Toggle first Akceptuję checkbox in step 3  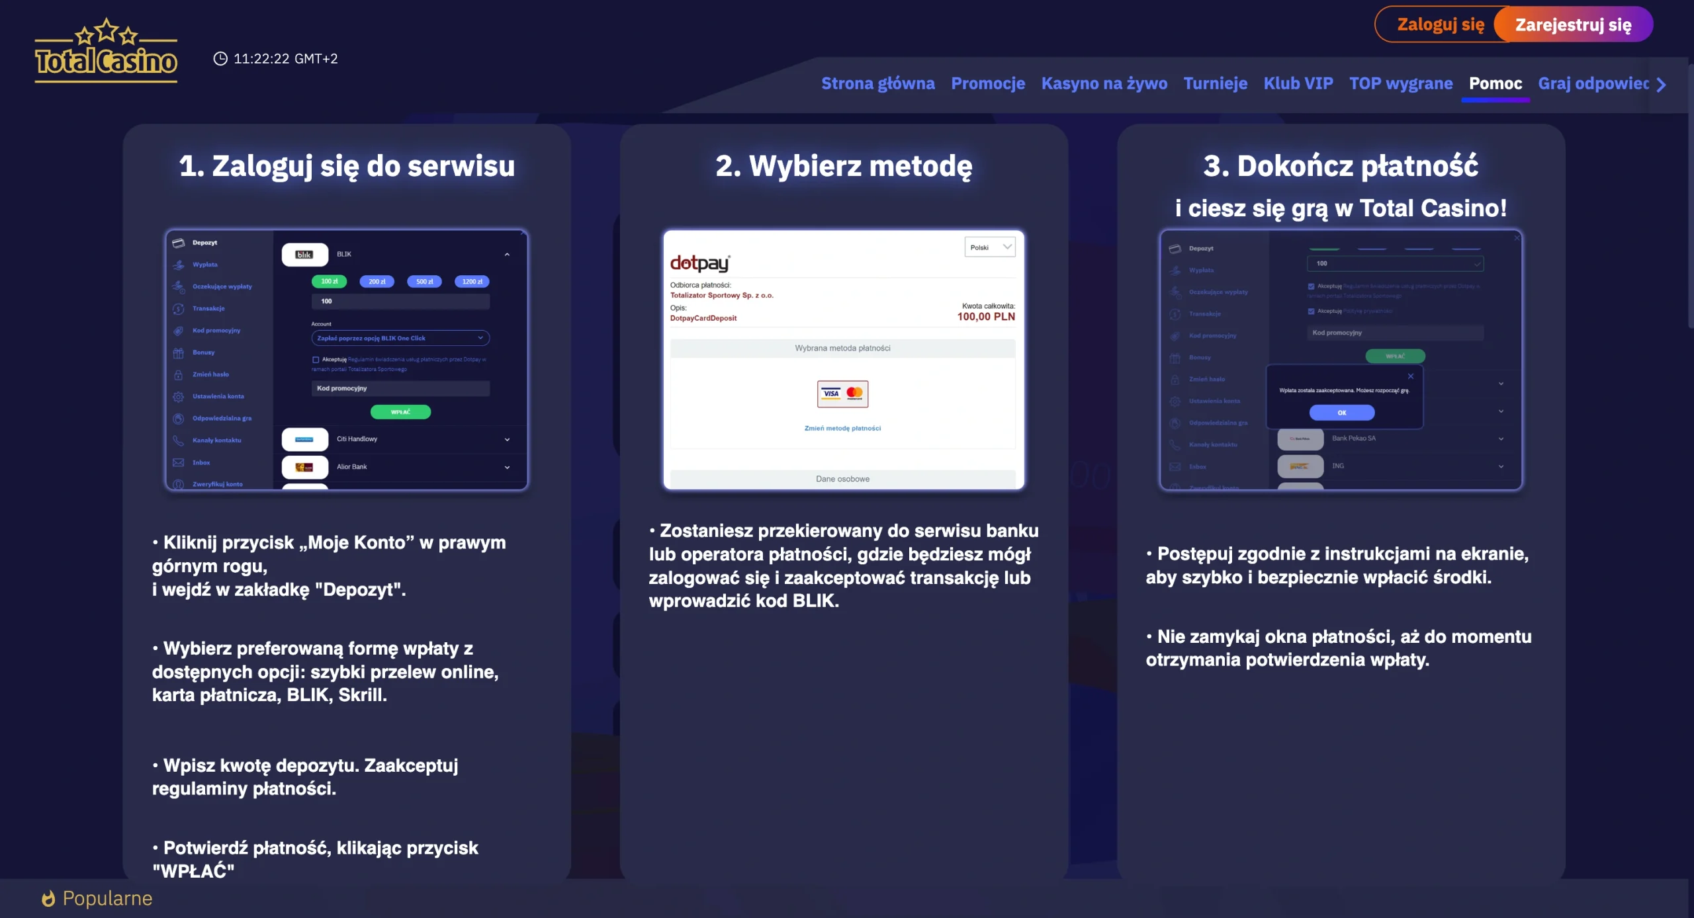1311,286
